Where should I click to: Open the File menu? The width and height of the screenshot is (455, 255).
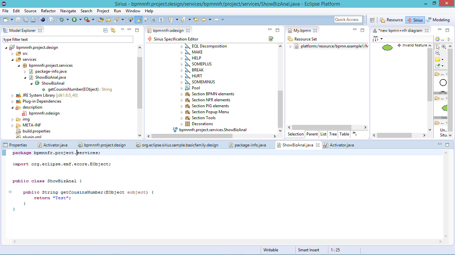click(x=5, y=11)
